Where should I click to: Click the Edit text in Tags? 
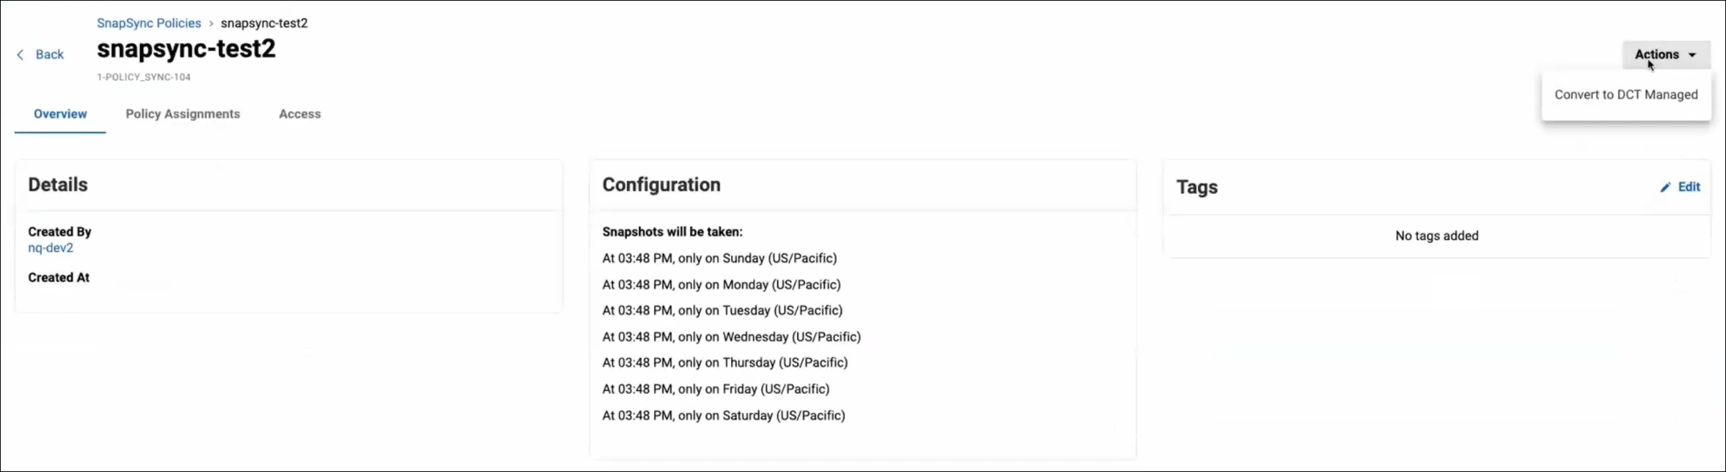[1689, 187]
